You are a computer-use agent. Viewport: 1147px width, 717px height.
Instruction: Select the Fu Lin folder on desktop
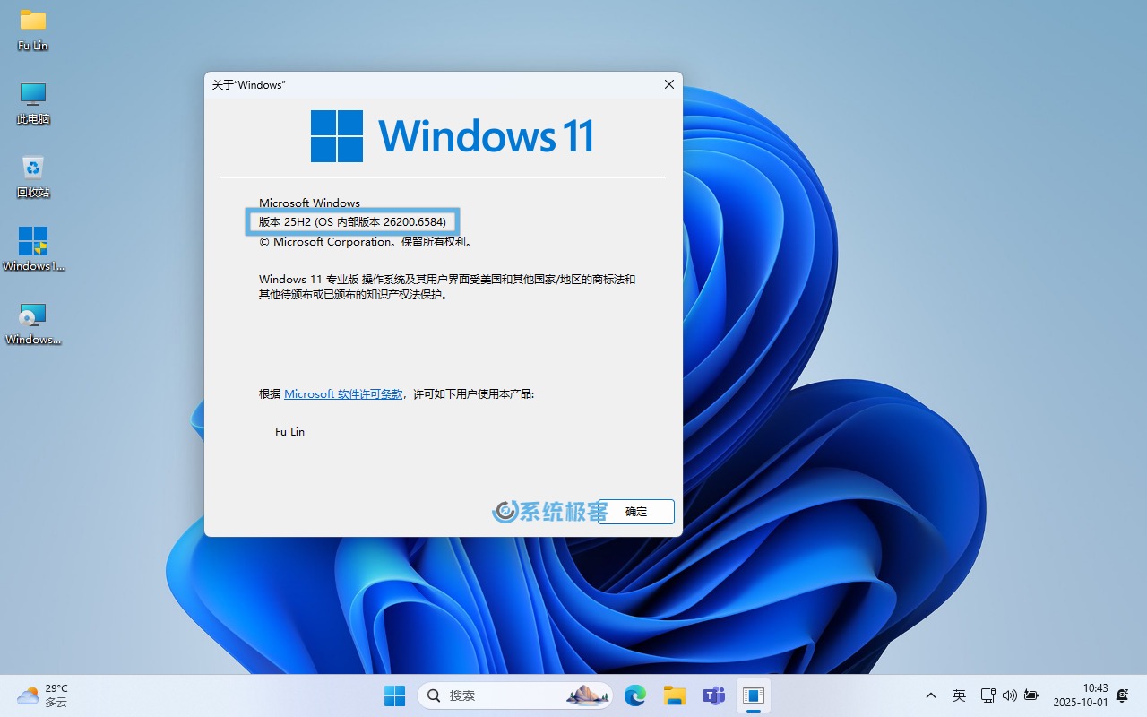pos(33,29)
